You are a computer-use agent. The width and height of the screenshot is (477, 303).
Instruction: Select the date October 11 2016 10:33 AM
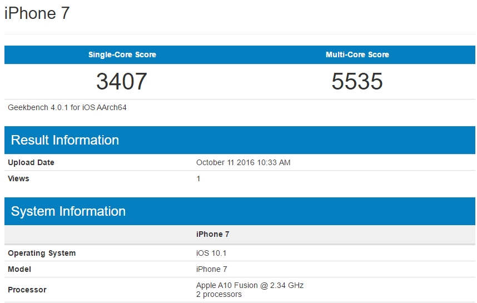(x=243, y=162)
